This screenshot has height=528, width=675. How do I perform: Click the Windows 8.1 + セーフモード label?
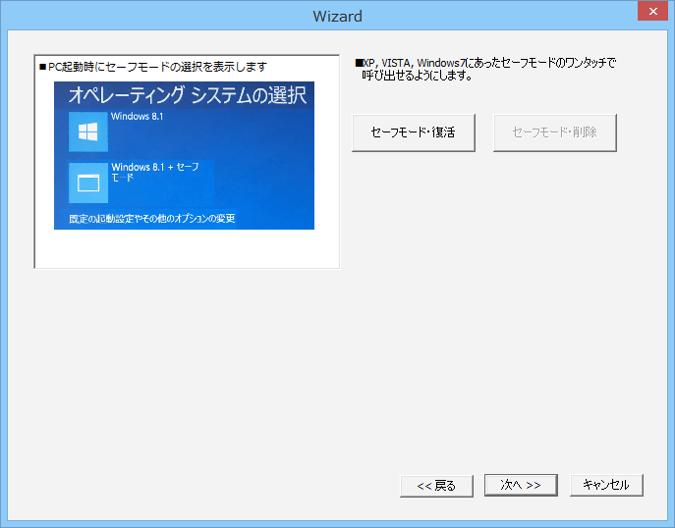(155, 172)
